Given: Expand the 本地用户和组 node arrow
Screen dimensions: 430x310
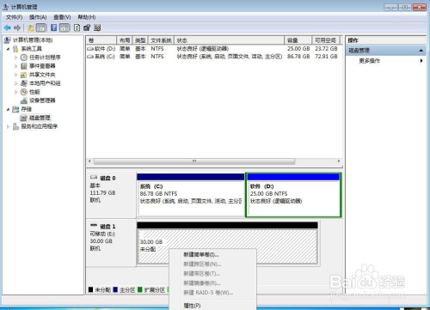Looking at the screenshot, I should (x=16, y=83).
